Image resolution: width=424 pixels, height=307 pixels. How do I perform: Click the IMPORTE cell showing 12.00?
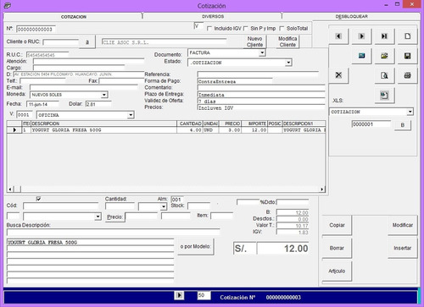point(254,130)
